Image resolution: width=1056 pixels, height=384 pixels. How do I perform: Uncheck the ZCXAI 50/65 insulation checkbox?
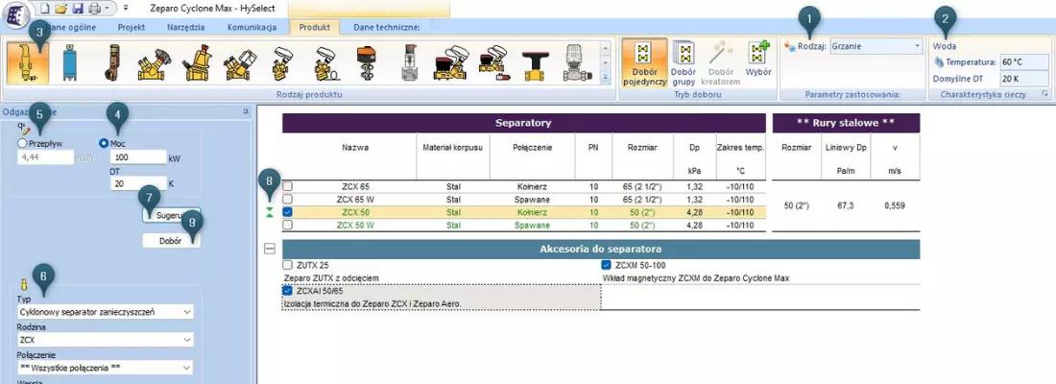[288, 291]
